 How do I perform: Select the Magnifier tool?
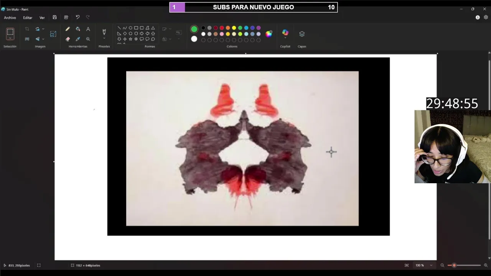click(88, 39)
